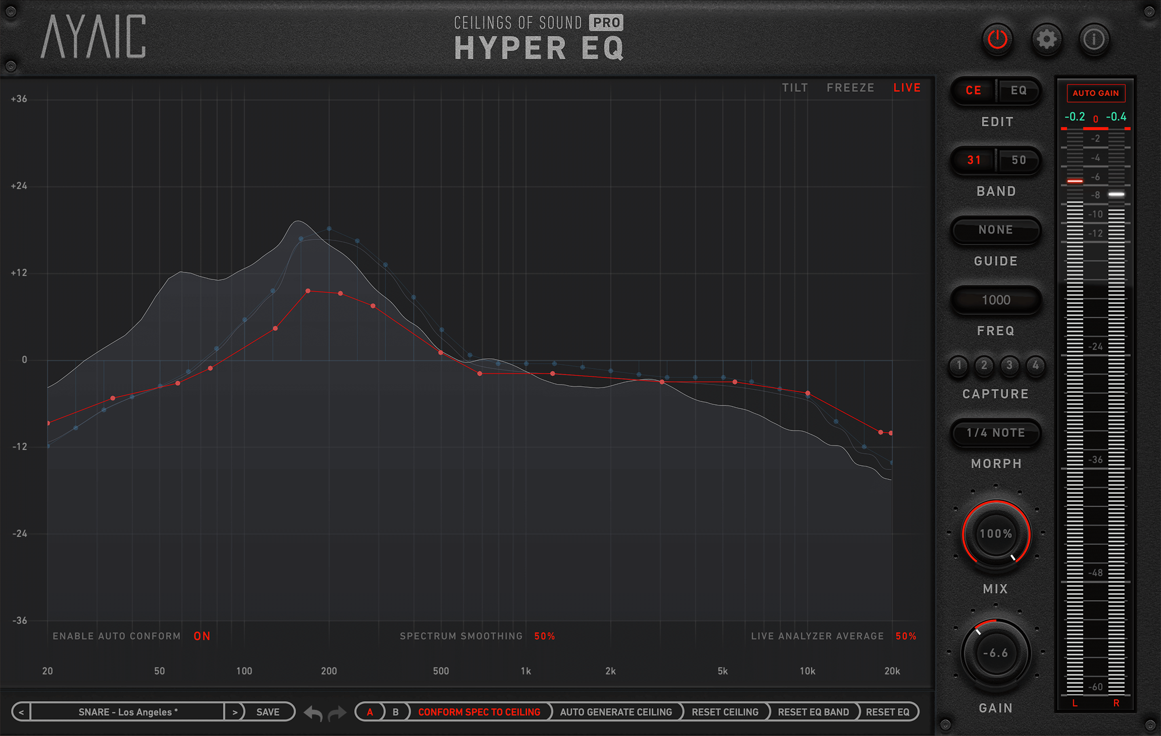This screenshot has width=1161, height=736.
Task: Click the undo arrow icon
Action: click(313, 713)
